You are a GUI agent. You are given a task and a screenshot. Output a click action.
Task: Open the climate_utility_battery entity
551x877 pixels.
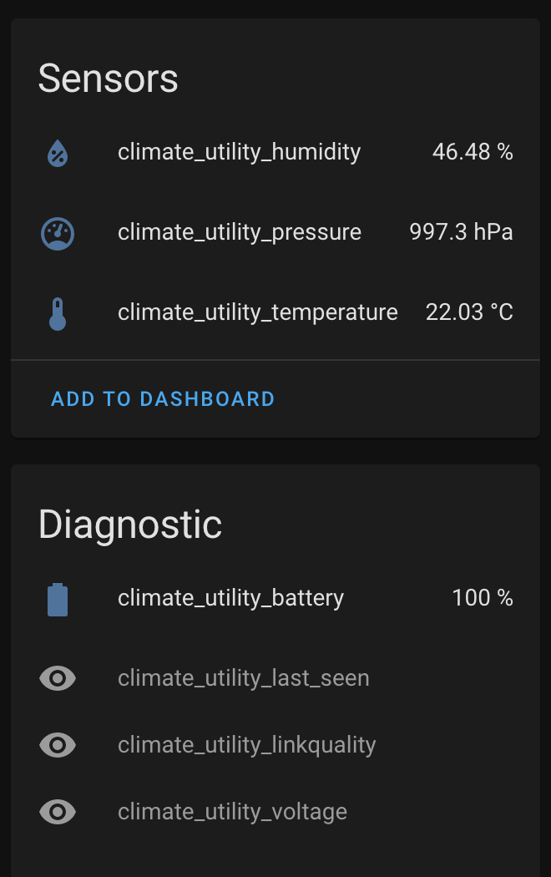coord(230,599)
